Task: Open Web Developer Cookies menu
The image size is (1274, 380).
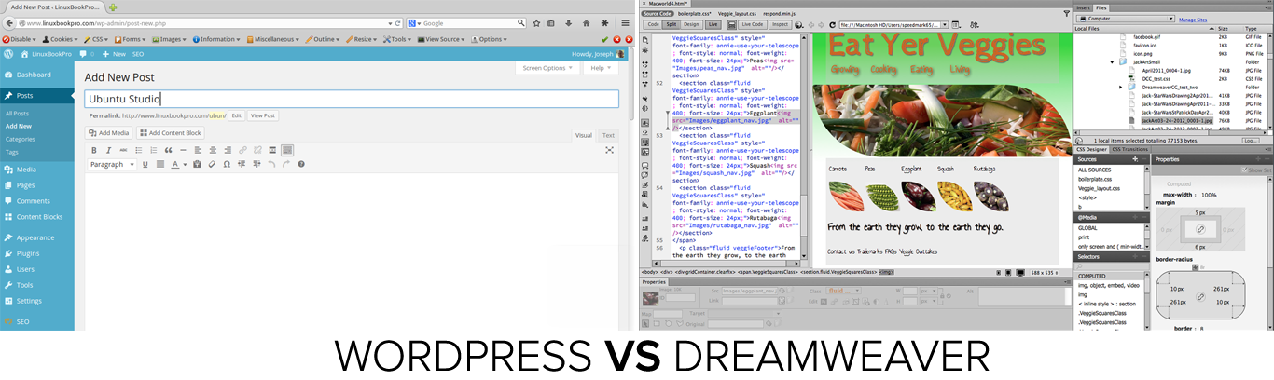Action: (62, 39)
